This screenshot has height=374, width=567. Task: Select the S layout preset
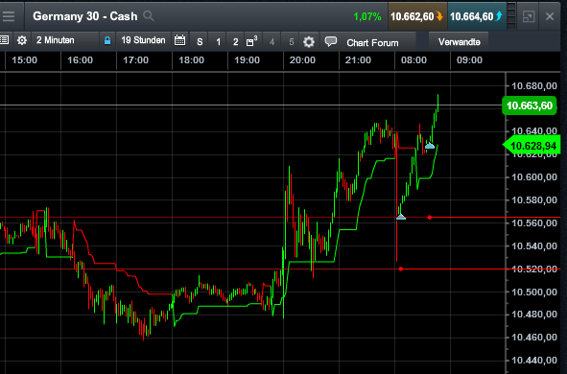pos(200,42)
